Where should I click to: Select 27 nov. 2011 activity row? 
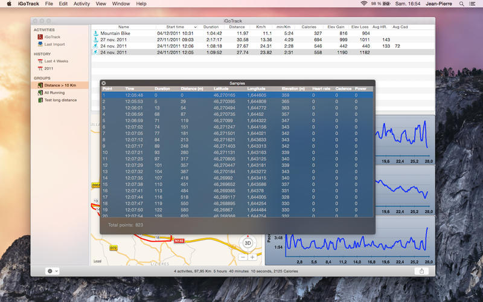pyautogui.click(x=263, y=40)
